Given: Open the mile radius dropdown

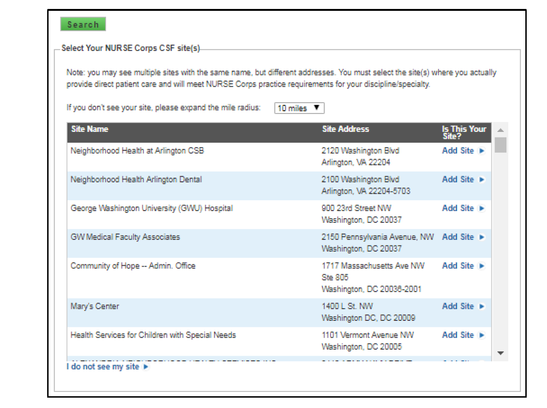Looking at the screenshot, I should point(299,108).
